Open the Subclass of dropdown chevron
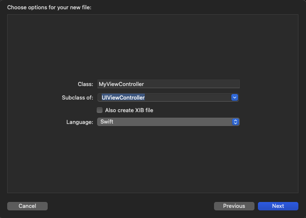The height and width of the screenshot is (218, 306). [234, 97]
